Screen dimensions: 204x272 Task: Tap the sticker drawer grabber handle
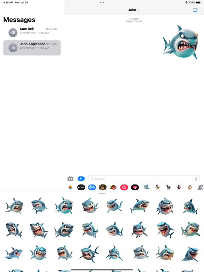coord(102,193)
